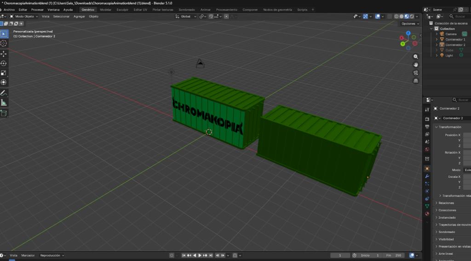Screen dimensions: 471x261
Task: Switch to Sombreado workspace tab
Action: [187, 10]
